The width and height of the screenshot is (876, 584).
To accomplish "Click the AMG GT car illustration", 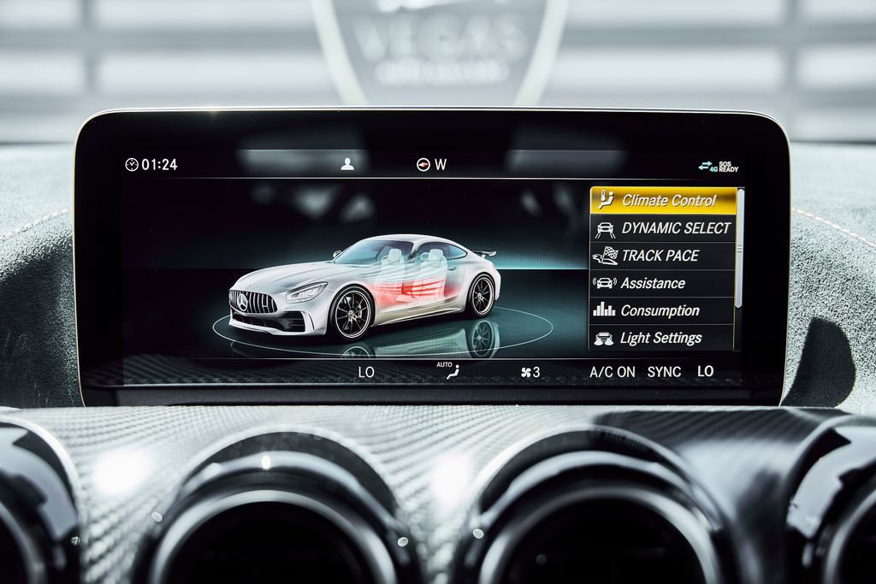I will [x=364, y=286].
